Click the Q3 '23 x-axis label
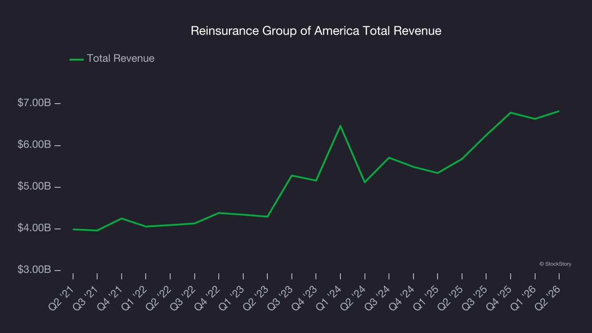Screen dimensions: 592x333 click(x=281, y=297)
